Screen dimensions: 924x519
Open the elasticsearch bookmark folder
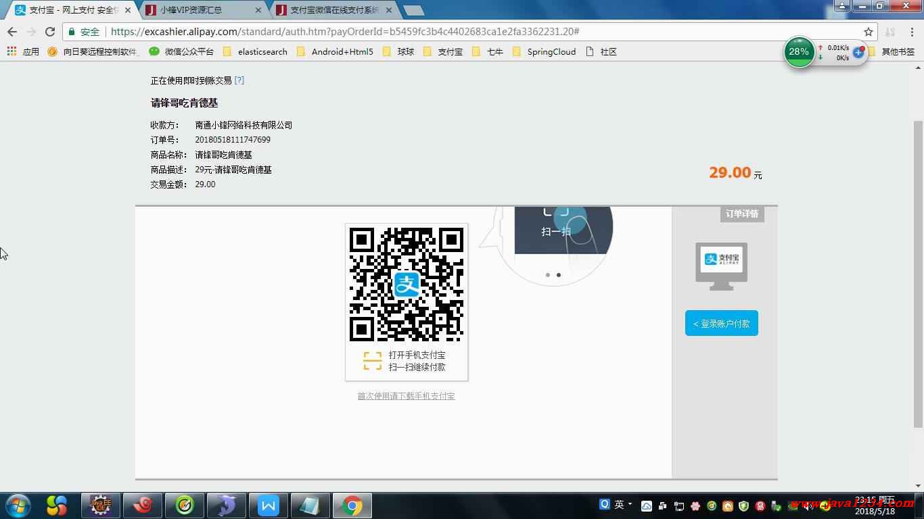(x=255, y=51)
